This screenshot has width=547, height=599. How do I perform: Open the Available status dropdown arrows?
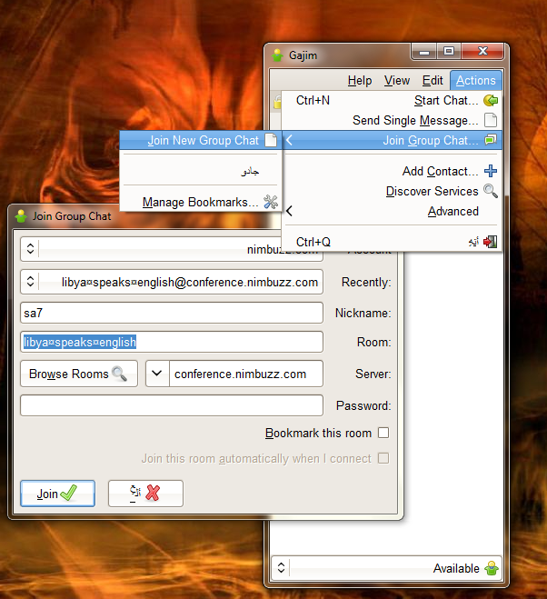281,568
